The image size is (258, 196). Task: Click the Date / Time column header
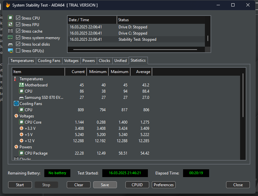(92, 20)
